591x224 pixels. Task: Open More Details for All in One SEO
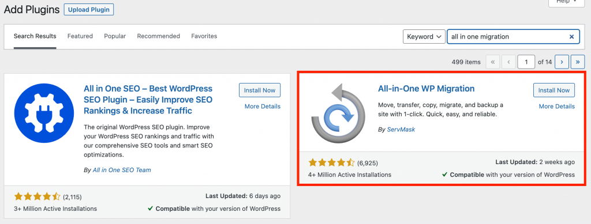(x=263, y=107)
